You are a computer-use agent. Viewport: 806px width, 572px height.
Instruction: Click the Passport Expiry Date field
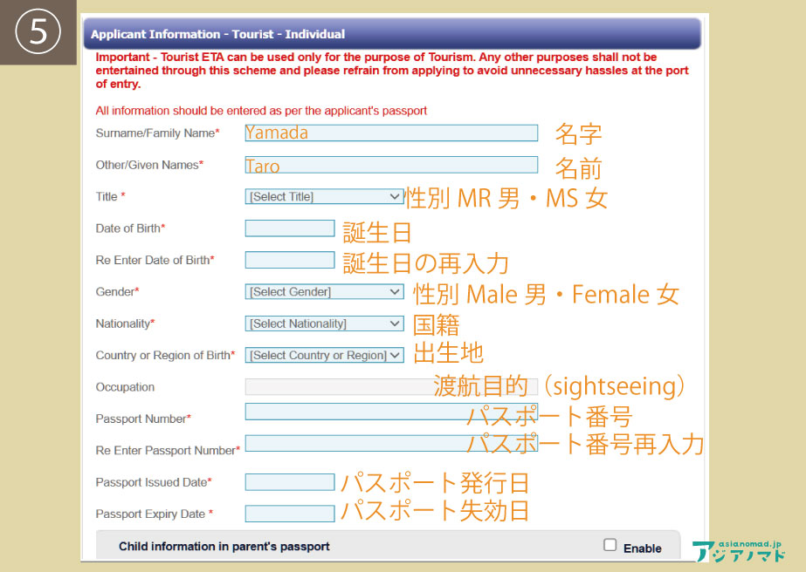[x=289, y=514]
